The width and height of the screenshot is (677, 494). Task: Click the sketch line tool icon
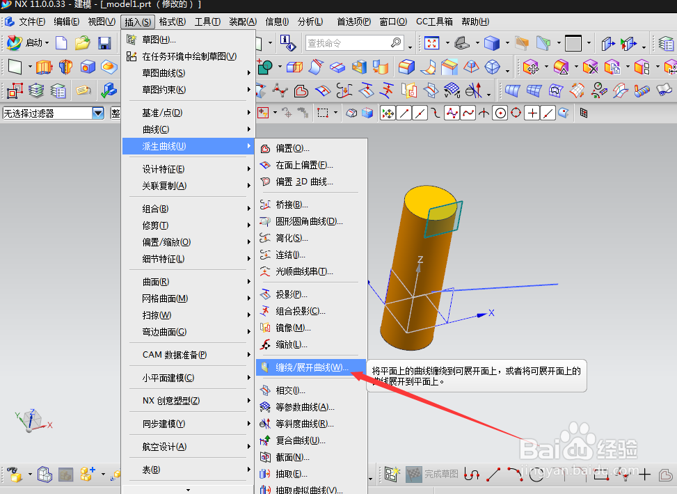(493, 474)
